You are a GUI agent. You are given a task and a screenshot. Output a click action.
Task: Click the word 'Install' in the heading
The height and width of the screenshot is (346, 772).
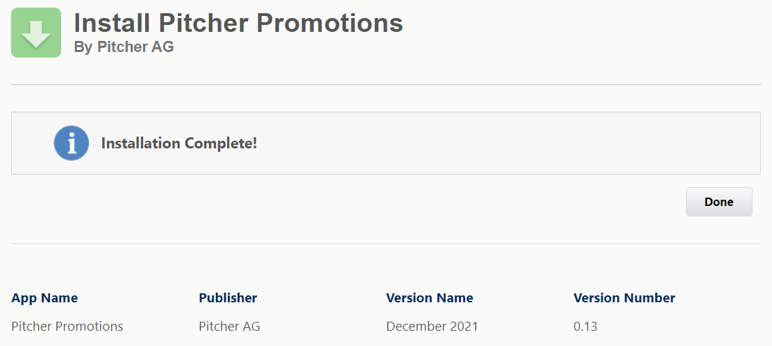[x=112, y=23]
